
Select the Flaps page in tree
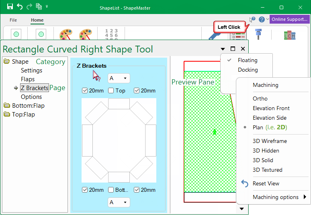(28, 79)
